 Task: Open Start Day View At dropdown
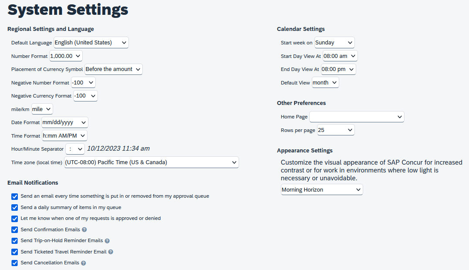click(340, 56)
